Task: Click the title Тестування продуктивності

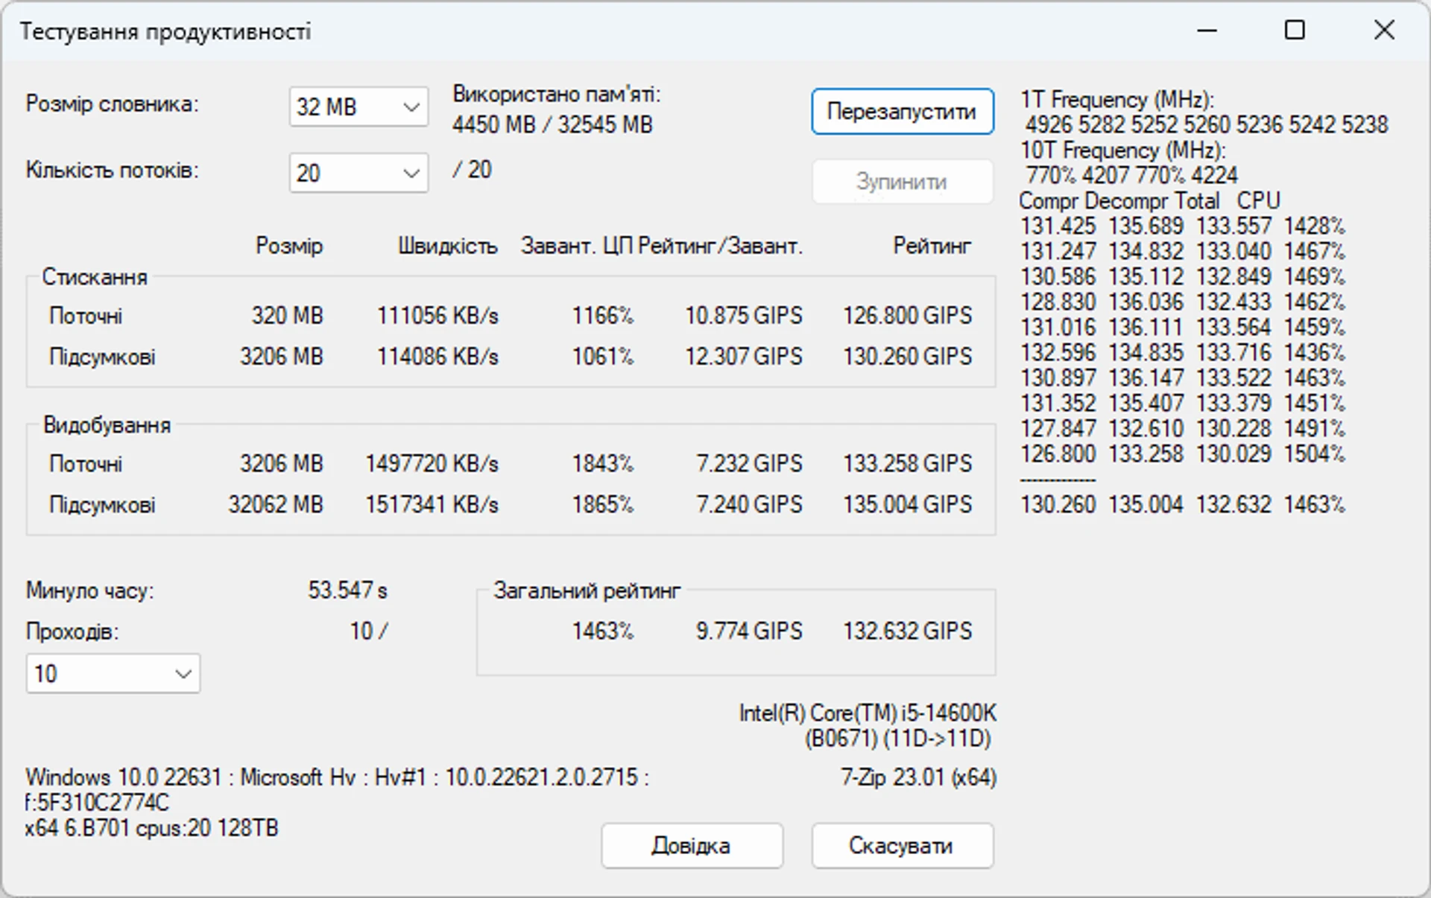Action: (x=165, y=32)
